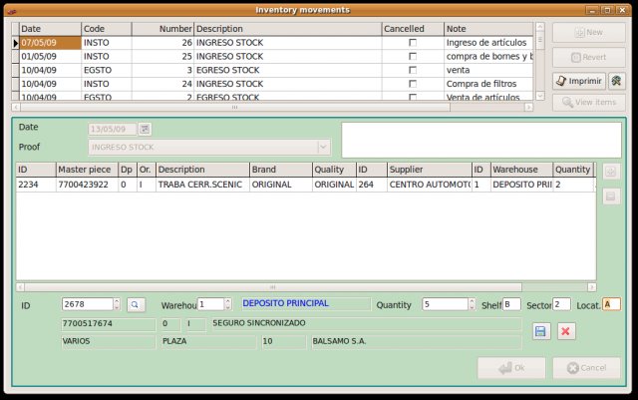
Task: Click the items grid horizontal scrollbar
Action: click(x=272, y=287)
